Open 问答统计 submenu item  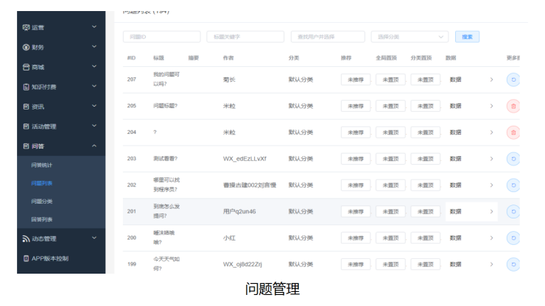coord(42,165)
